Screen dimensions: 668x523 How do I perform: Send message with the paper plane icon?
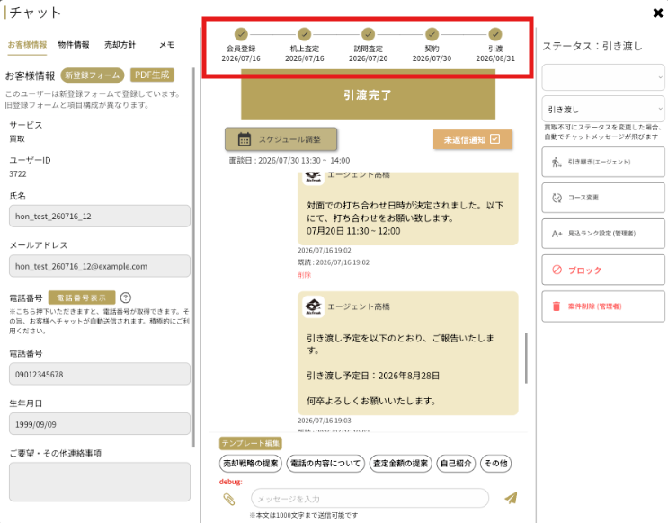click(x=511, y=498)
